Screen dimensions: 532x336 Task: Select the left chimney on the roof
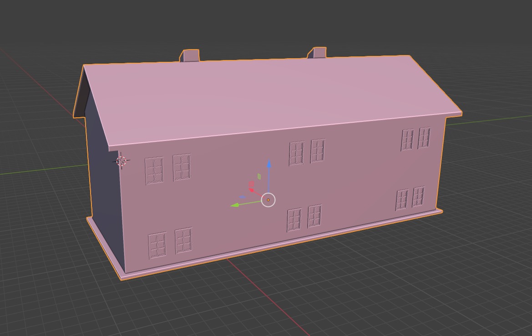(x=189, y=55)
